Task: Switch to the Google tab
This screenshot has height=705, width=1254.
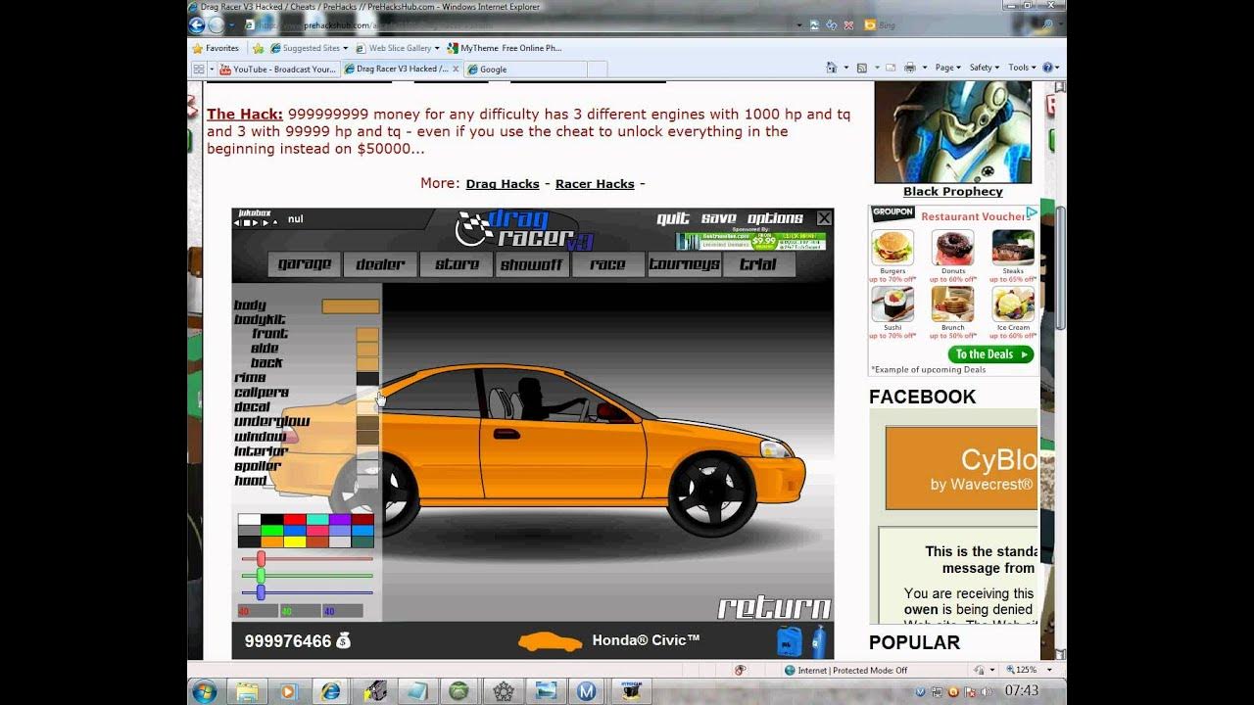Action: click(x=525, y=70)
